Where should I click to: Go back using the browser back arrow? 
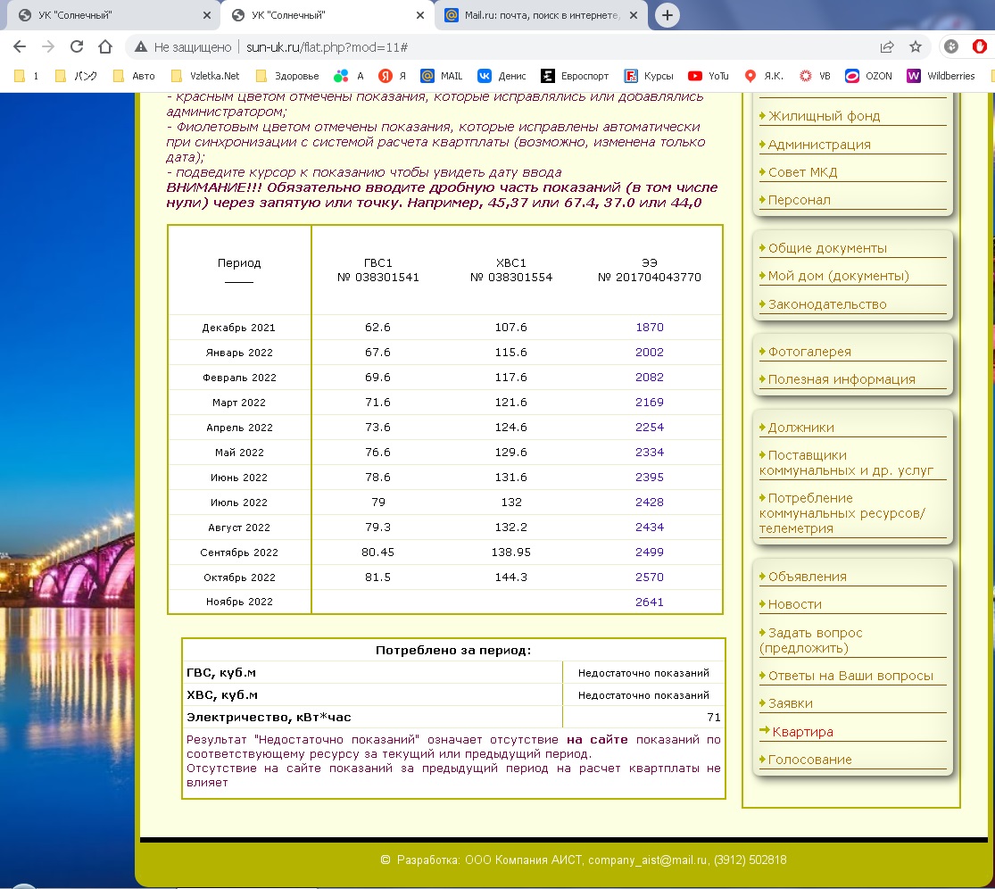point(20,46)
